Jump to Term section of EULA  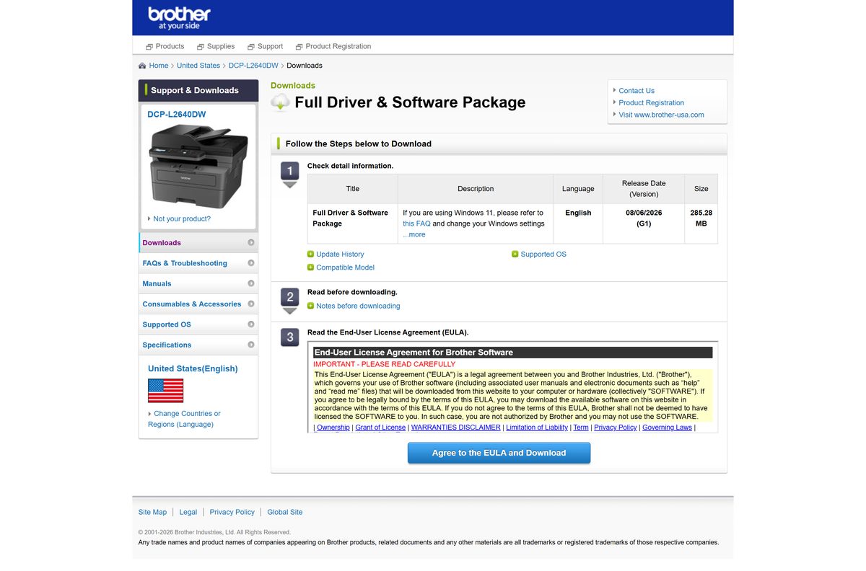581,428
